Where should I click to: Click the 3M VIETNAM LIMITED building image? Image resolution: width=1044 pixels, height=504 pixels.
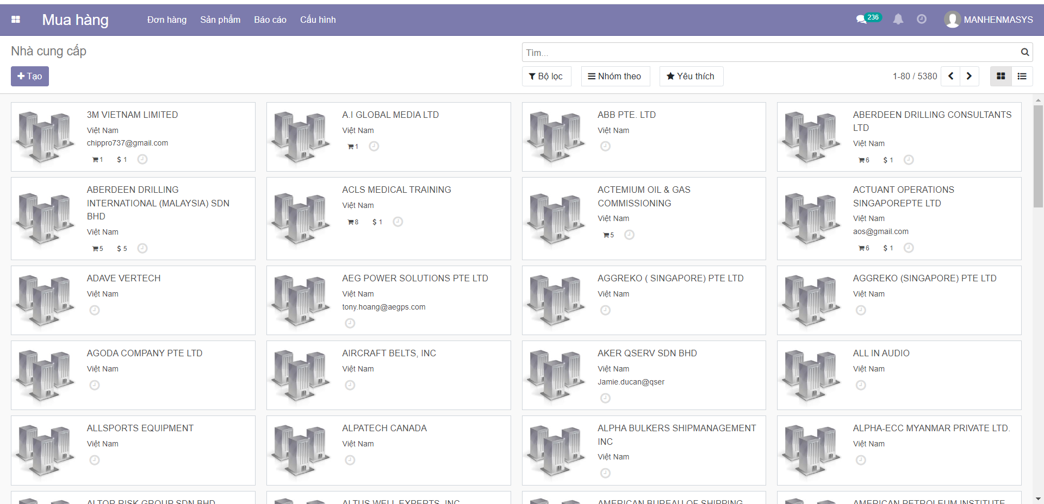pyautogui.click(x=46, y=137)
